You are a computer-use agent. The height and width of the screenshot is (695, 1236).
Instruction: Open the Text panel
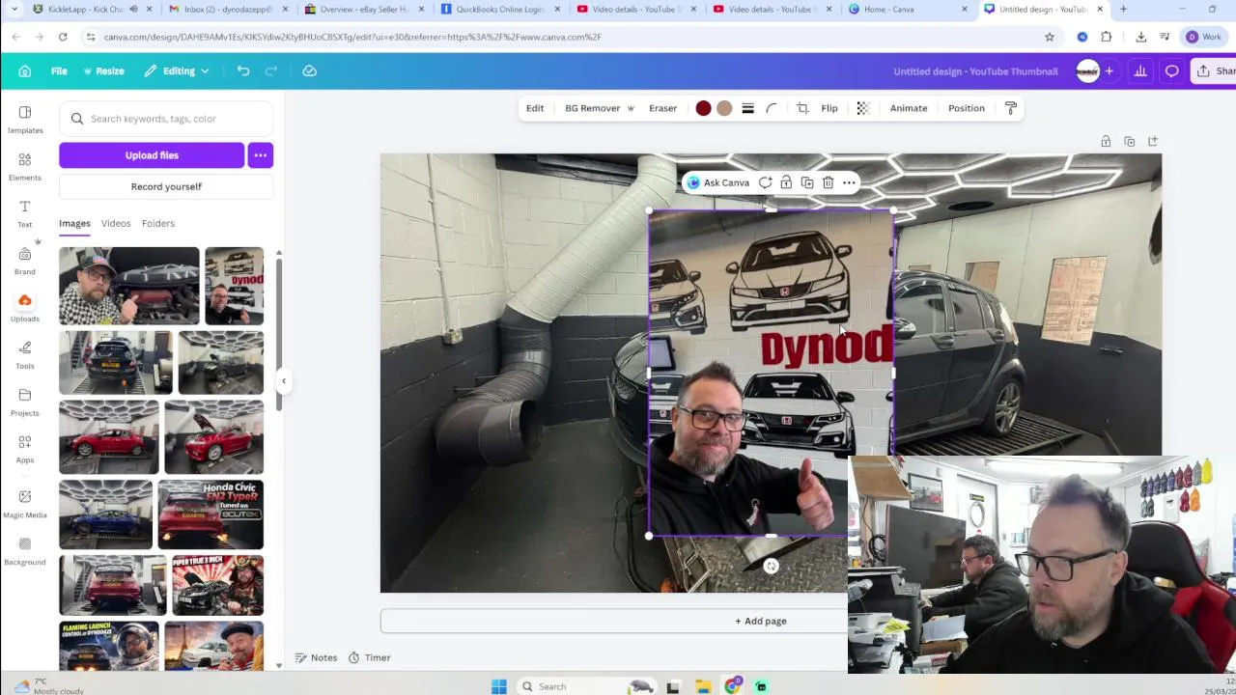pos(25,213)
